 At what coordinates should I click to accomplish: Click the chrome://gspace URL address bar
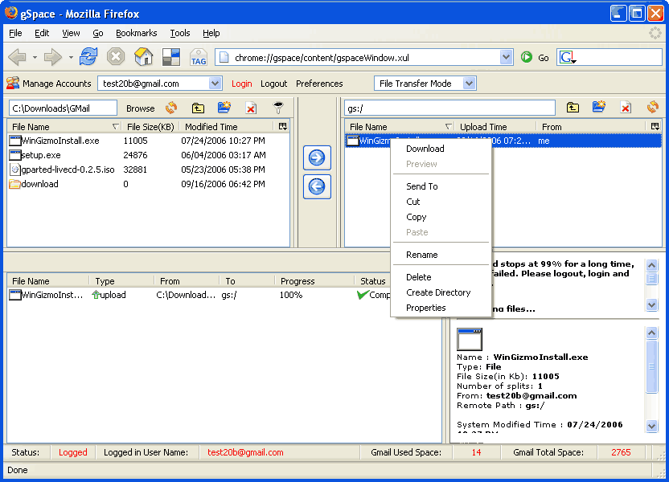coord(363,58)
